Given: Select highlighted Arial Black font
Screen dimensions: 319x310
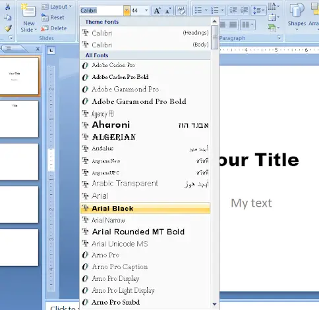Looking at the screenshot, I should (145, 208).
